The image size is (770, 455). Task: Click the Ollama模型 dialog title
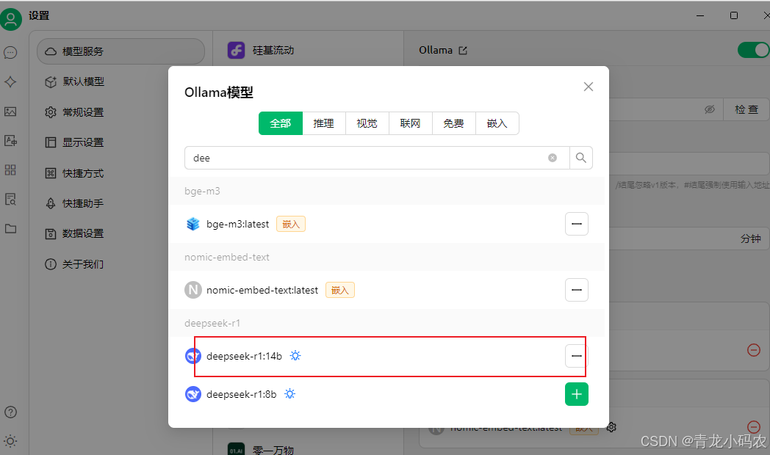219,92
